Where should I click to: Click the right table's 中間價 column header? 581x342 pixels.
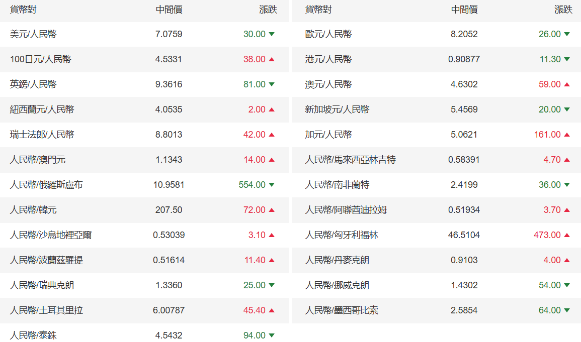[464, 10]
